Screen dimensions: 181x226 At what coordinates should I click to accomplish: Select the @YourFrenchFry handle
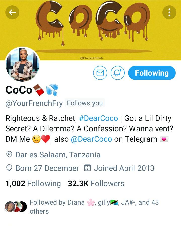tap(34, 103)
